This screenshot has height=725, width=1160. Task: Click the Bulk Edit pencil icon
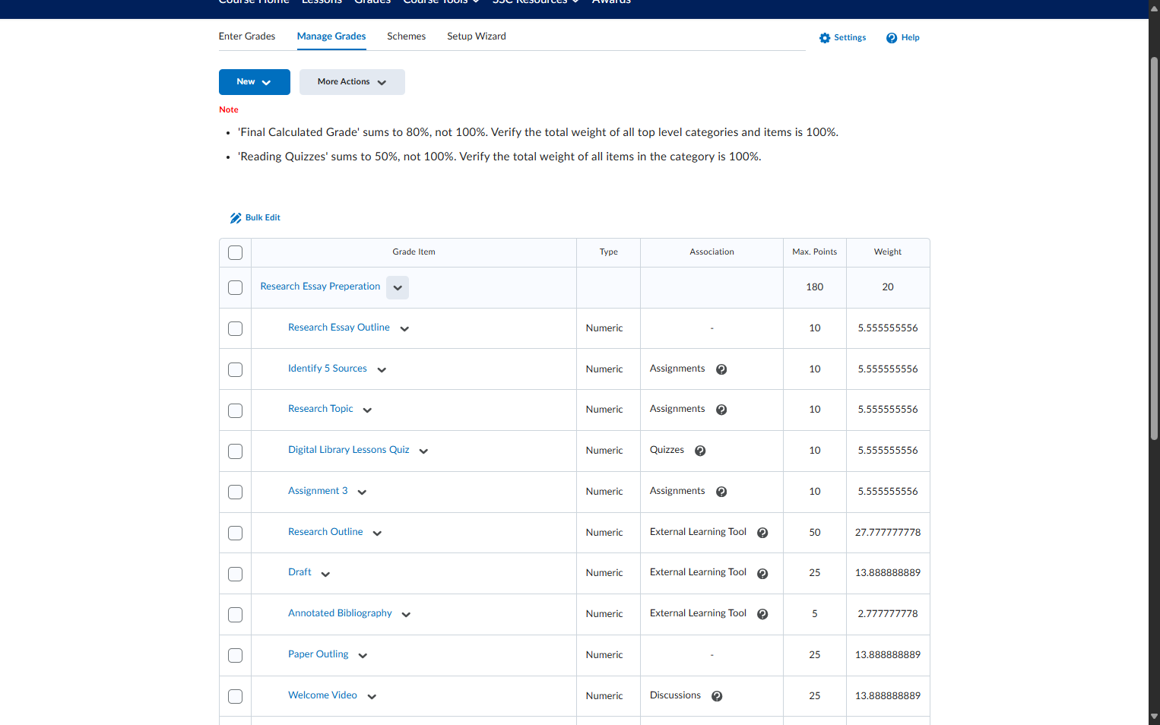tap(236, 218)
